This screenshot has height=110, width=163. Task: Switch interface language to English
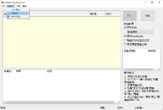point(18,13)
